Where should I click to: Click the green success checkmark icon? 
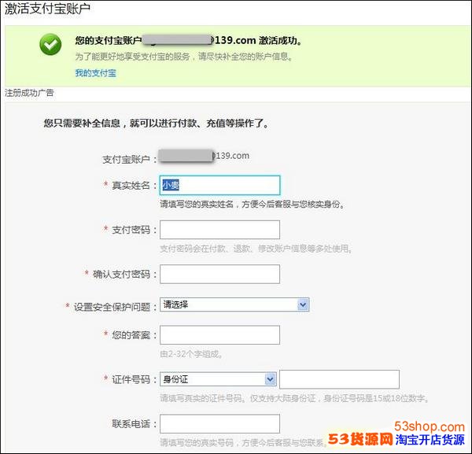pos(50,44)
